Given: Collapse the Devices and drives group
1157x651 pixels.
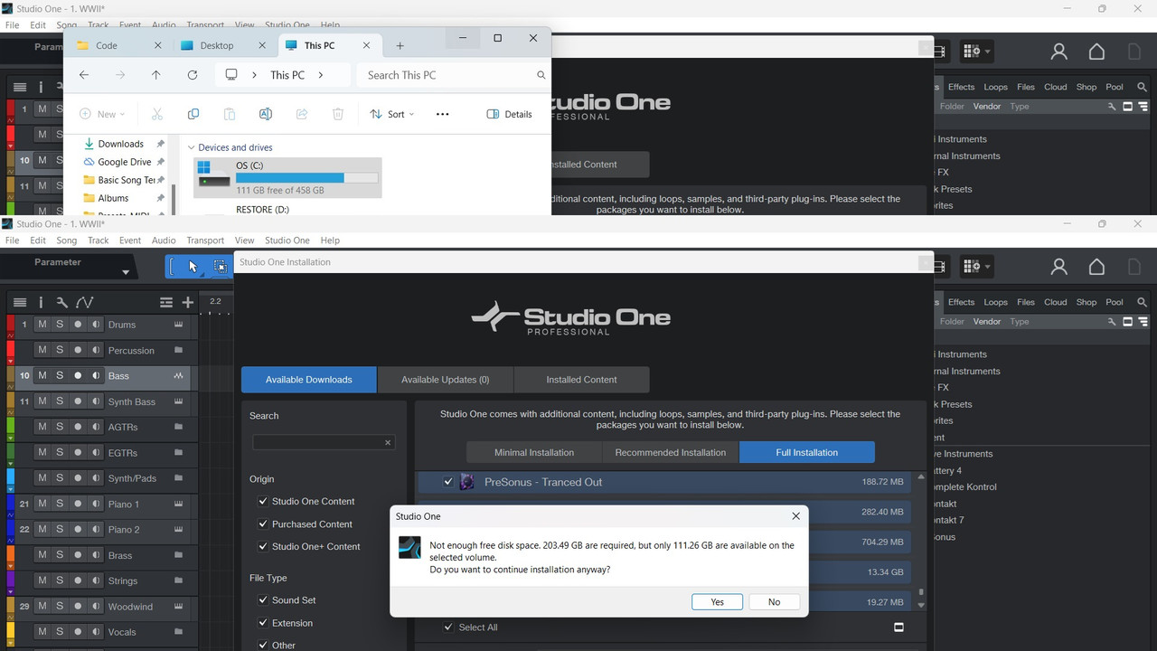Looking at the screenshot, I should [191, 147].
